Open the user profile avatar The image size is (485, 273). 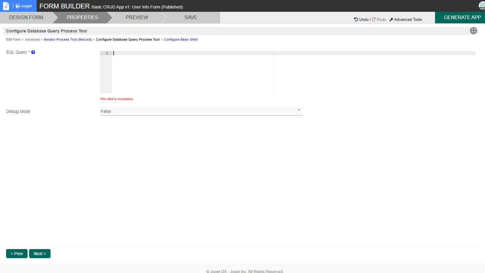point(482,5)
